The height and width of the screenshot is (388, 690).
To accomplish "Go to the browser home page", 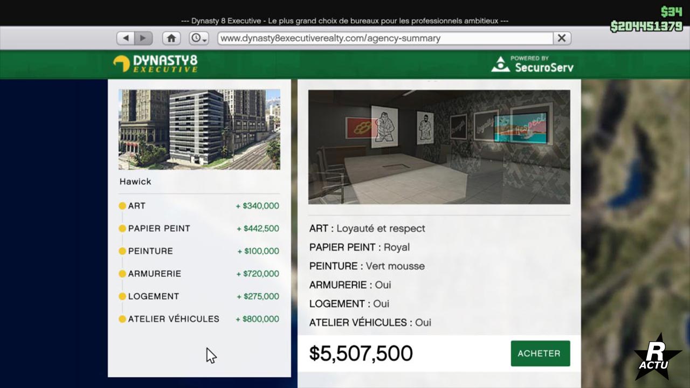I will [x=171, y=38].
